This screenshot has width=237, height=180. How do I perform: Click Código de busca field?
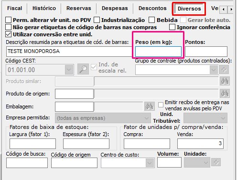[27, 163]
